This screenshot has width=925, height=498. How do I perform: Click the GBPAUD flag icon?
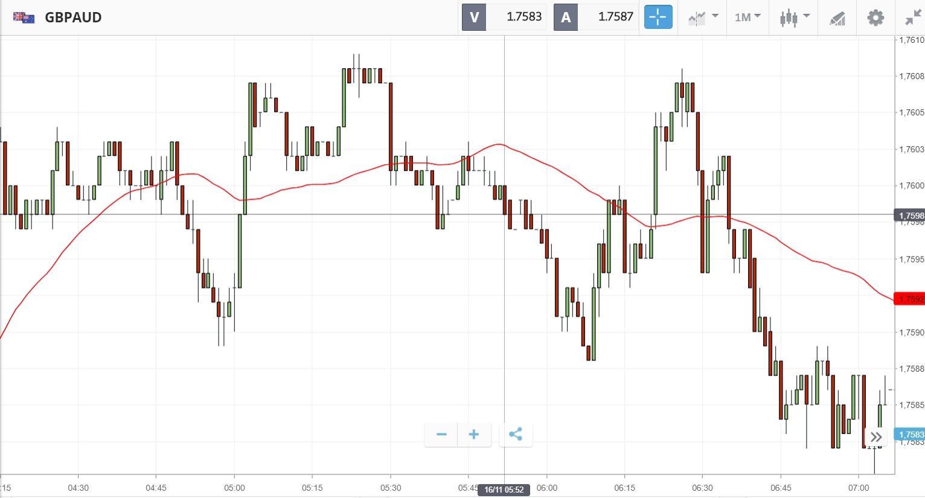coord(24,17)
